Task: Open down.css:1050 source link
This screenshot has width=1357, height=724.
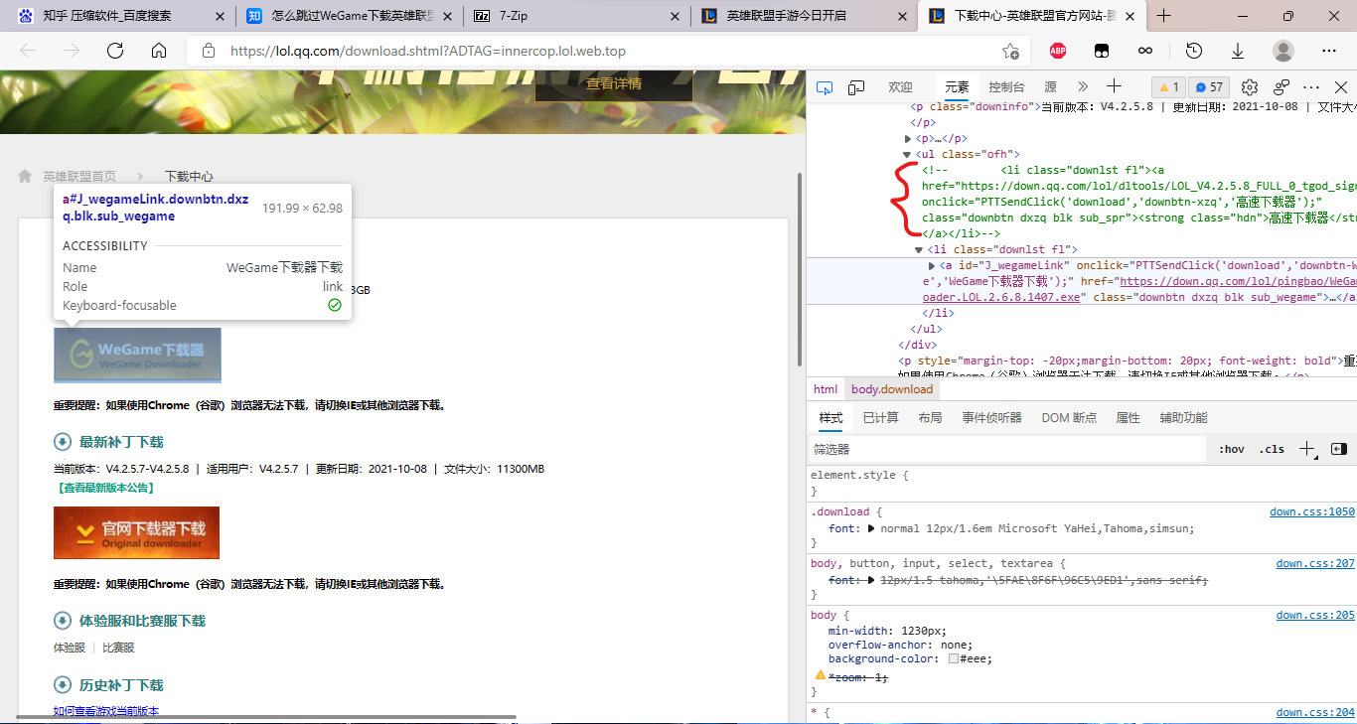Action: click(1311, 512)
